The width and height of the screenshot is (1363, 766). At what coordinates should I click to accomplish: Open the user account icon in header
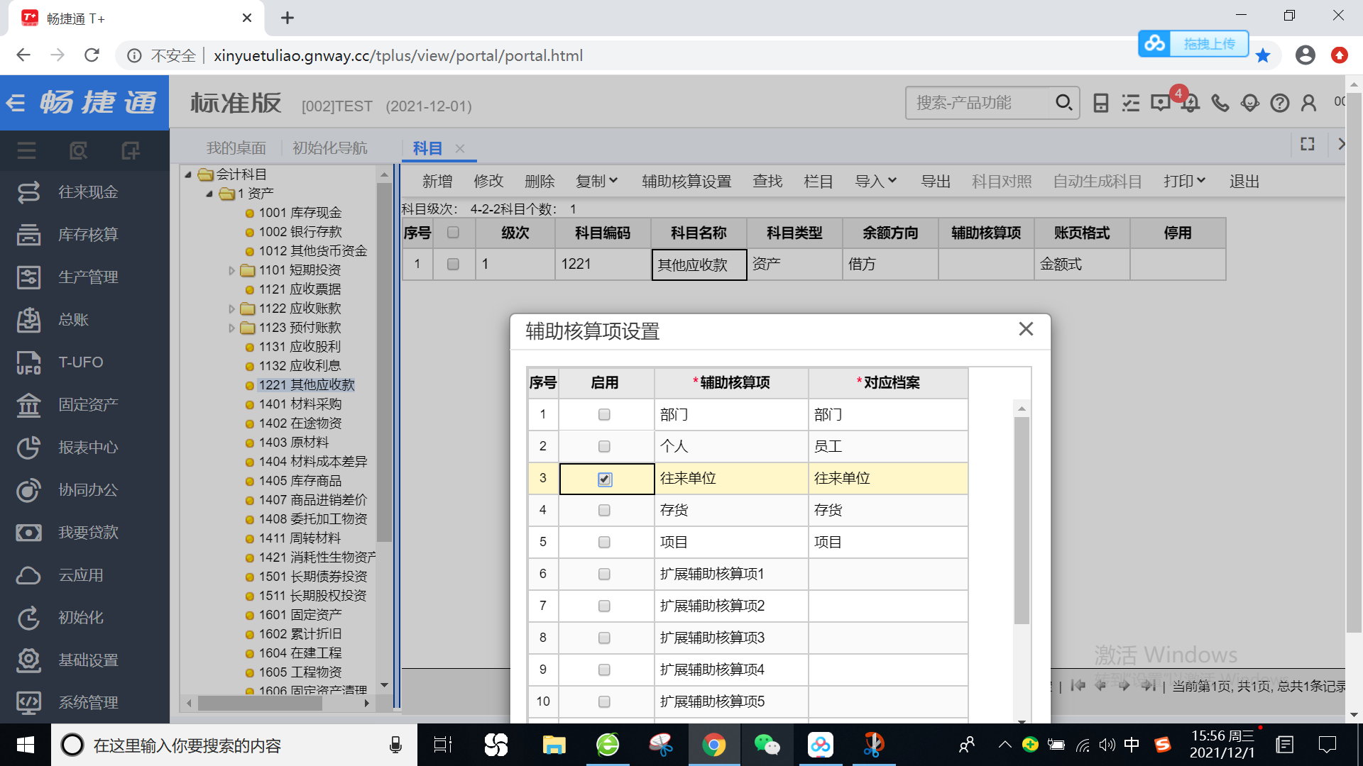tap(1309, 104)
